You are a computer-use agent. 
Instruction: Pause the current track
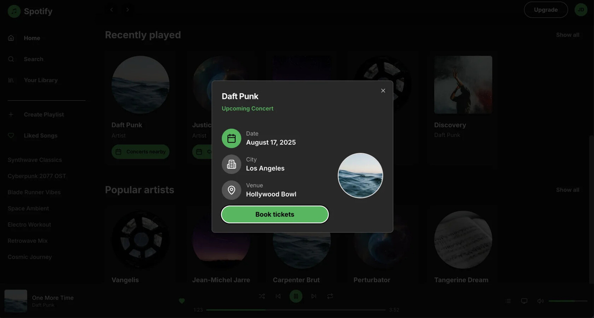click(x=296, y=296)
